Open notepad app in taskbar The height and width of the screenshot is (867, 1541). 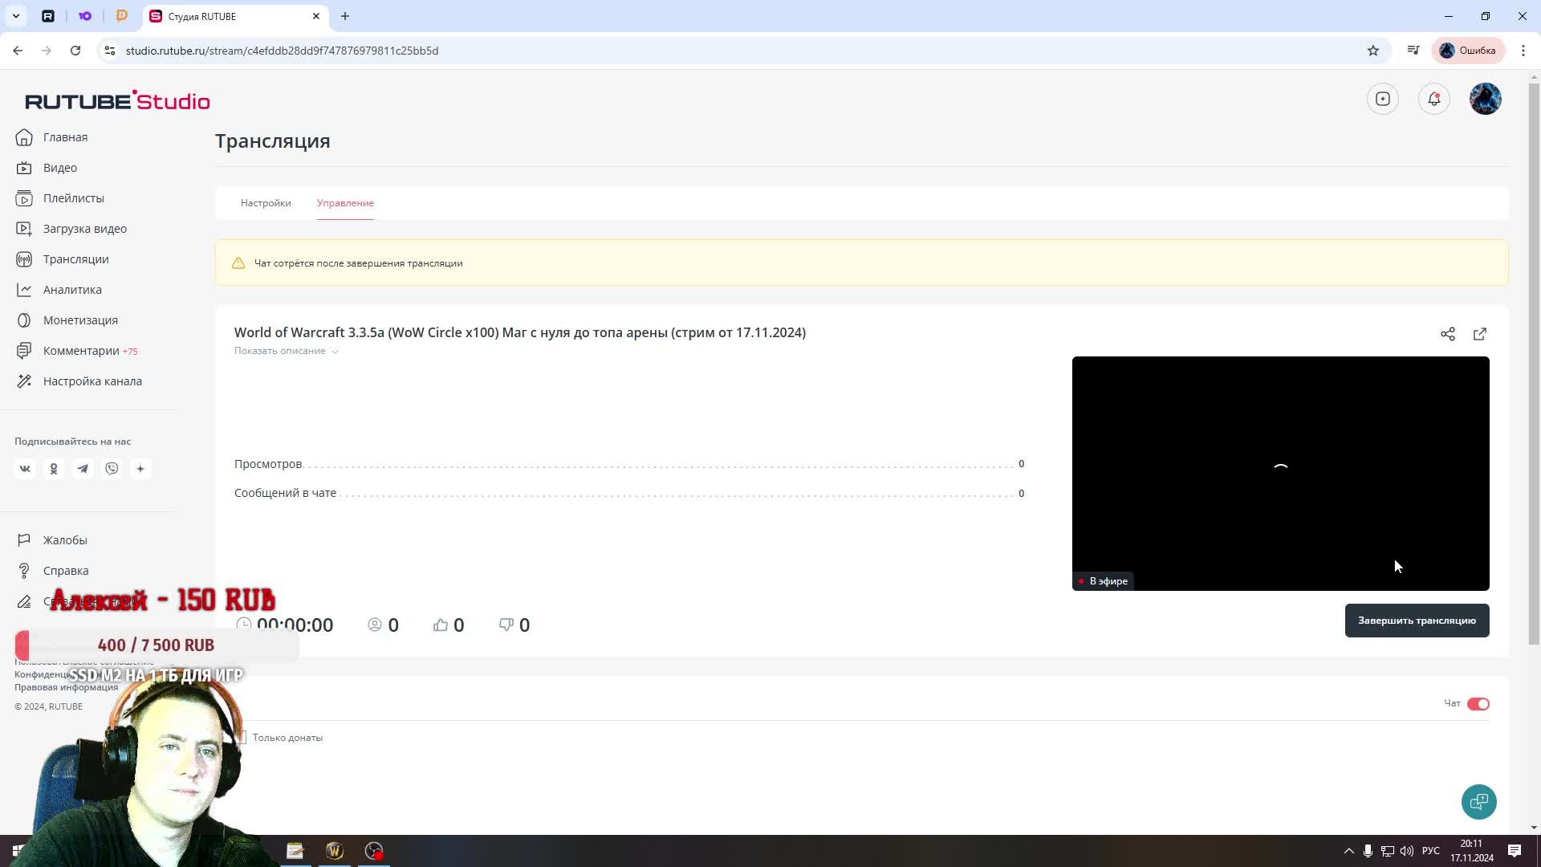point(295,851)
